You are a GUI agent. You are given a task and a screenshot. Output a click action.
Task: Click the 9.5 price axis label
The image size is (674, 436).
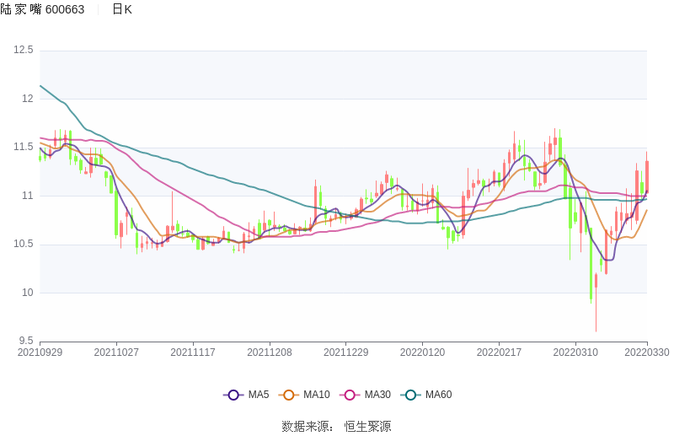coord(26,342)
